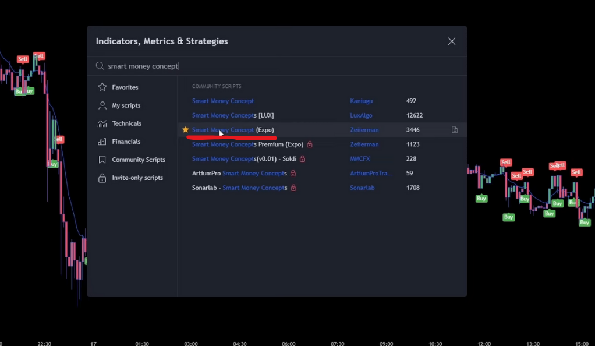Open author Kaniugu profile
Image resolution: width=595 pixels, height=346 pixels.
point(361,101)
